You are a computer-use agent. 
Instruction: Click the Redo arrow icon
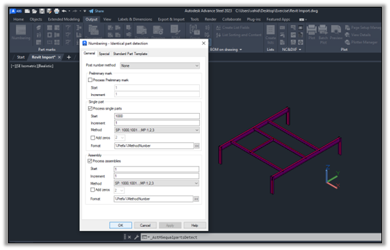pyautogui.click(x=75, y=11)
